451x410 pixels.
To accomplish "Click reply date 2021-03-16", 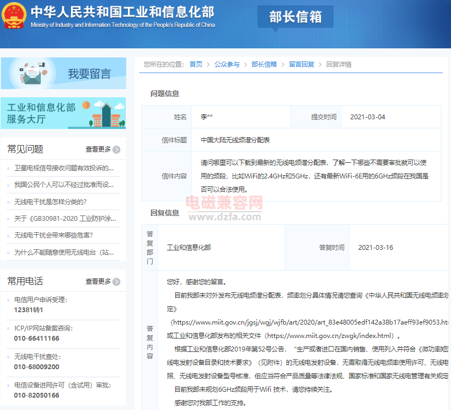I will pos(376,248).
